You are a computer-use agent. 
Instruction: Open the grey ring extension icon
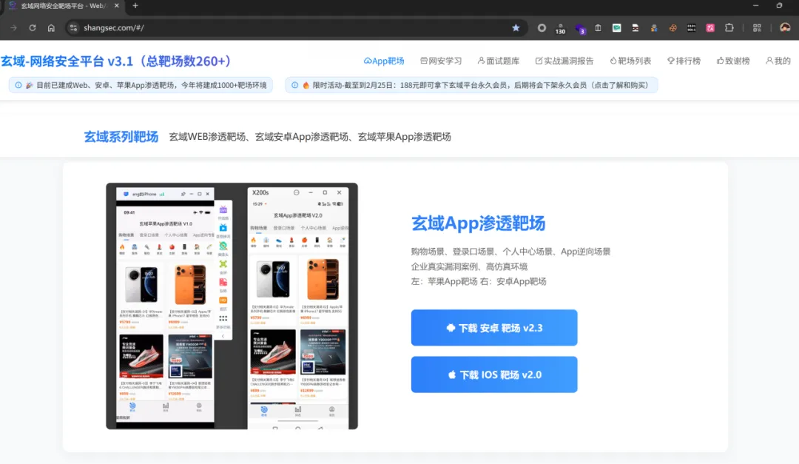coord(542,28)
